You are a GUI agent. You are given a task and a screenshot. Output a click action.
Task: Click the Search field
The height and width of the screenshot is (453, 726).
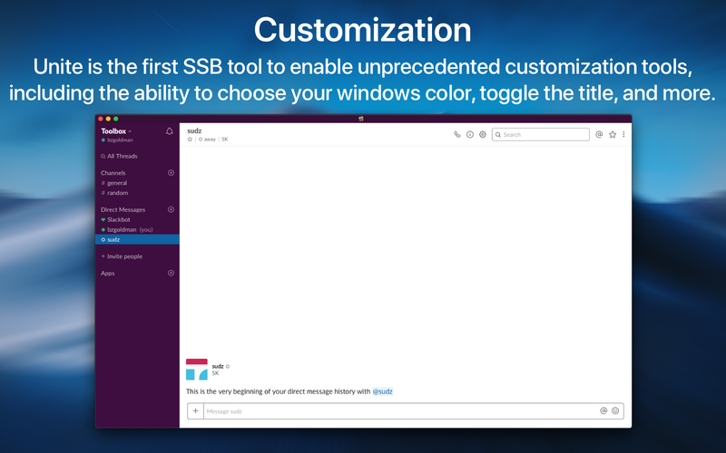click(540, 134)
